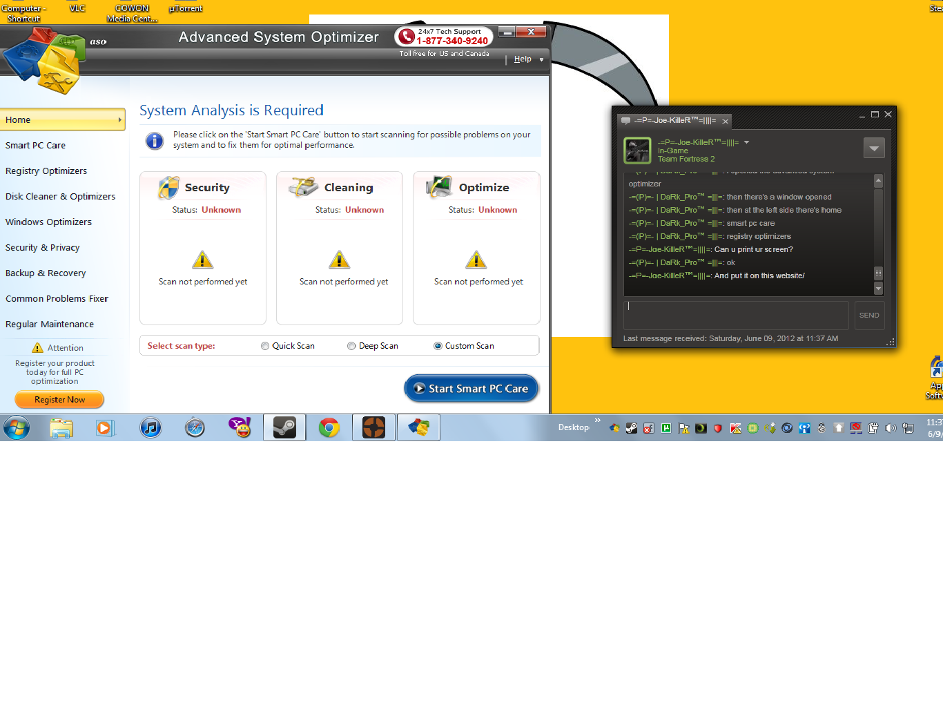Click the red shield tray icon

click(x=718, y=428)
